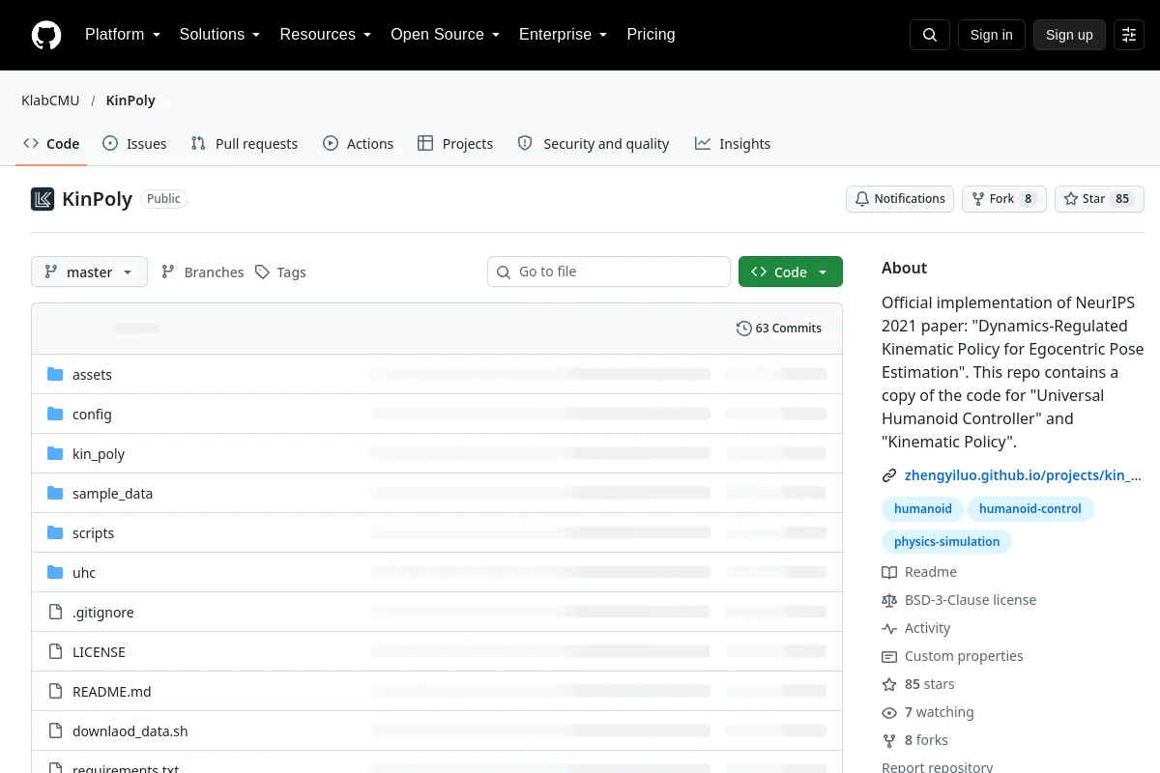The height and width of the screenshot is (773, 1160).
Task: Open the Security and quality tab
Action: tap(594, 143)
